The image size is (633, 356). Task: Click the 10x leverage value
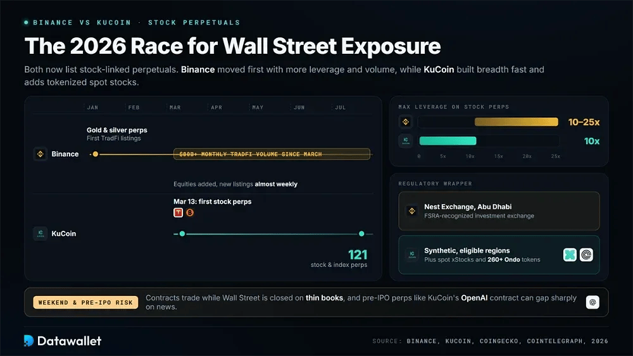(x=592, y=141)
